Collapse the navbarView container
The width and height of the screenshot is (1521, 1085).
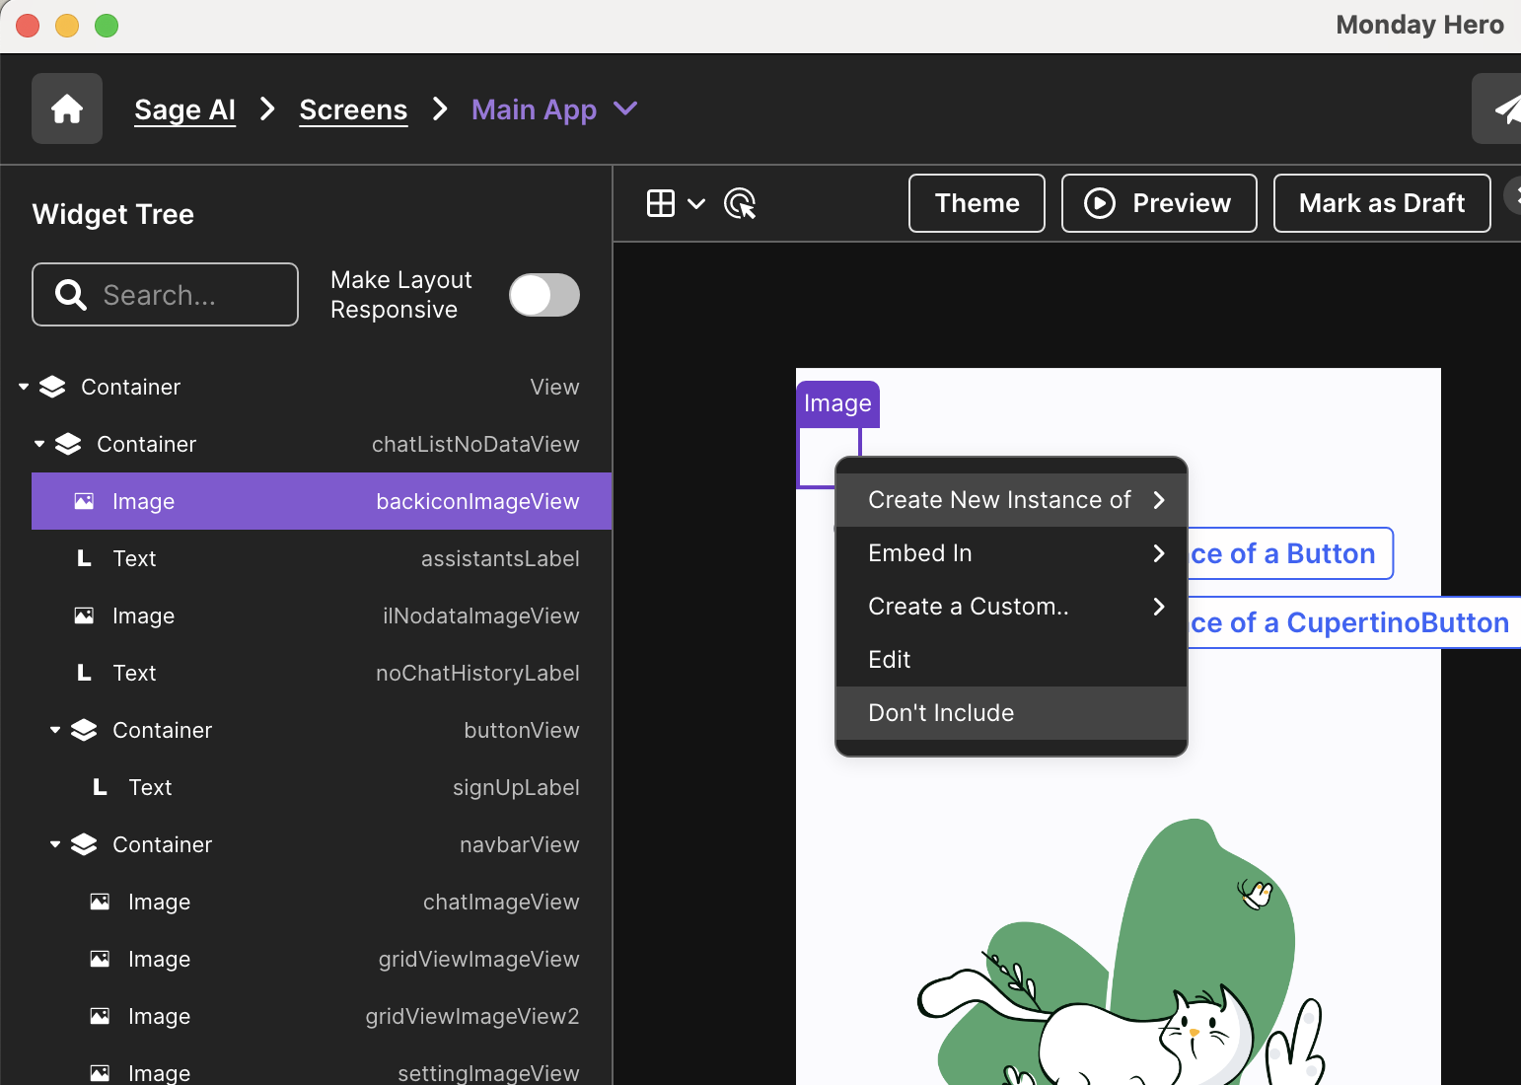click(x=55, y=844)
